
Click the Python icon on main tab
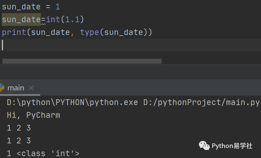point(2,87)
